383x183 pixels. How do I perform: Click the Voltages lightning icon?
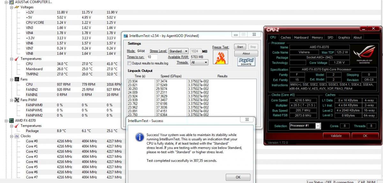click(17, 7)
